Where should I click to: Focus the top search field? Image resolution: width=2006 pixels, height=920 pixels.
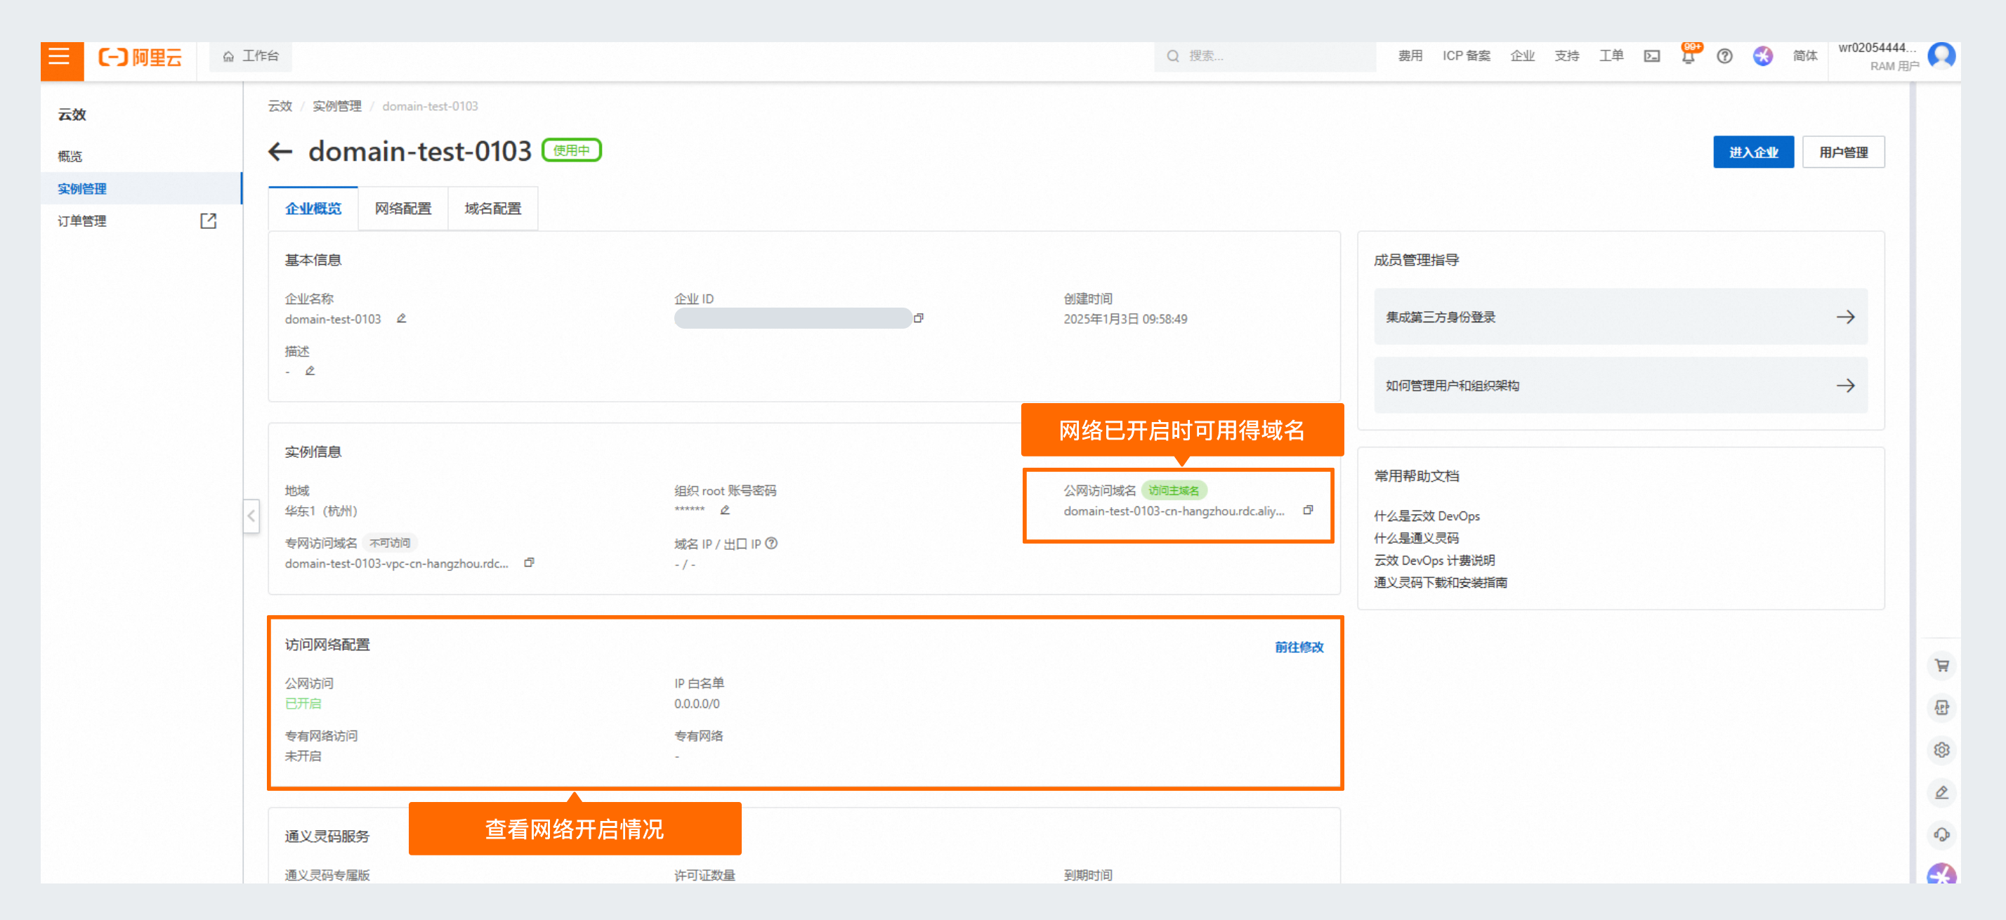pyautogui.click(x=1265, y=56)
